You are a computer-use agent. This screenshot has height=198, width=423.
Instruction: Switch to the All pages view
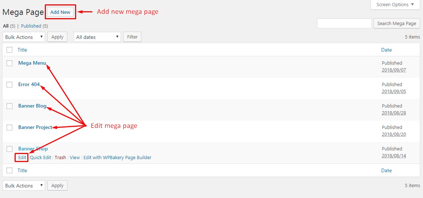[x=5, y=26]
